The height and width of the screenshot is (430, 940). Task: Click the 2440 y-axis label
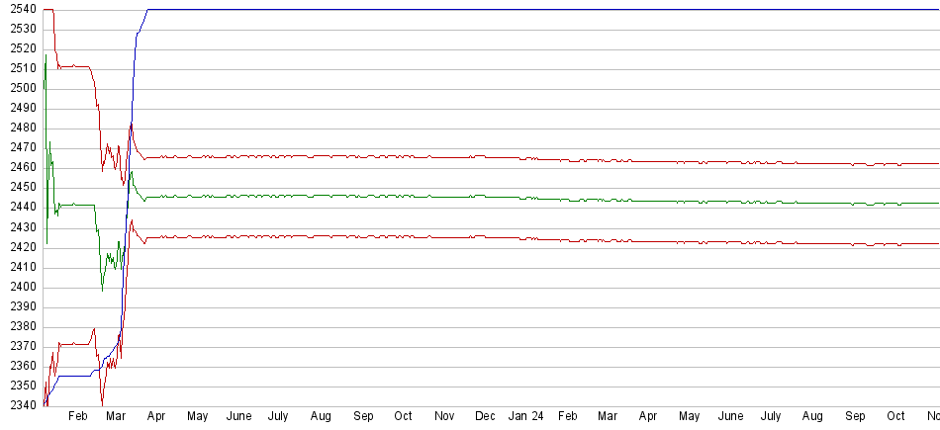tap(21, 208)
